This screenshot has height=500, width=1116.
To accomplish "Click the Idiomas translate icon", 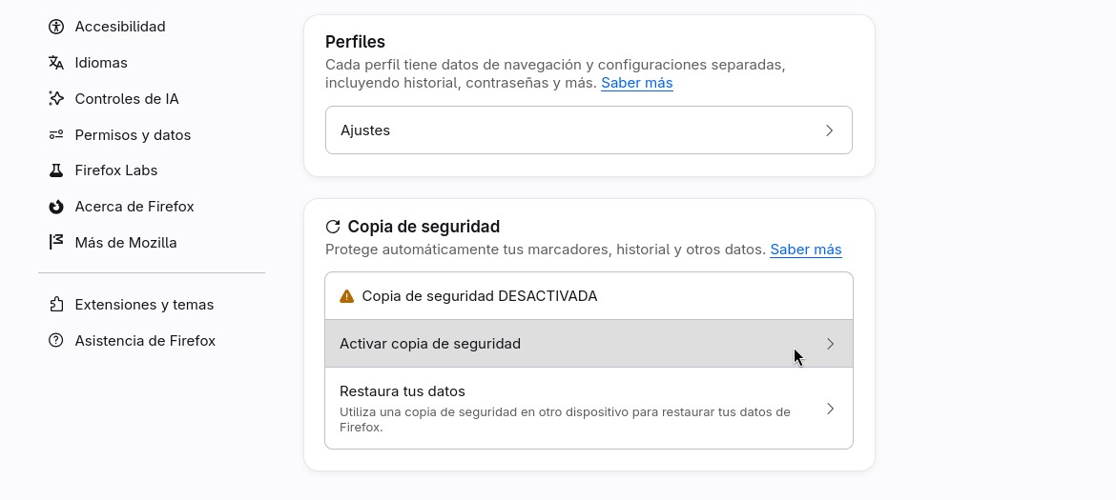I will (56, 63).
